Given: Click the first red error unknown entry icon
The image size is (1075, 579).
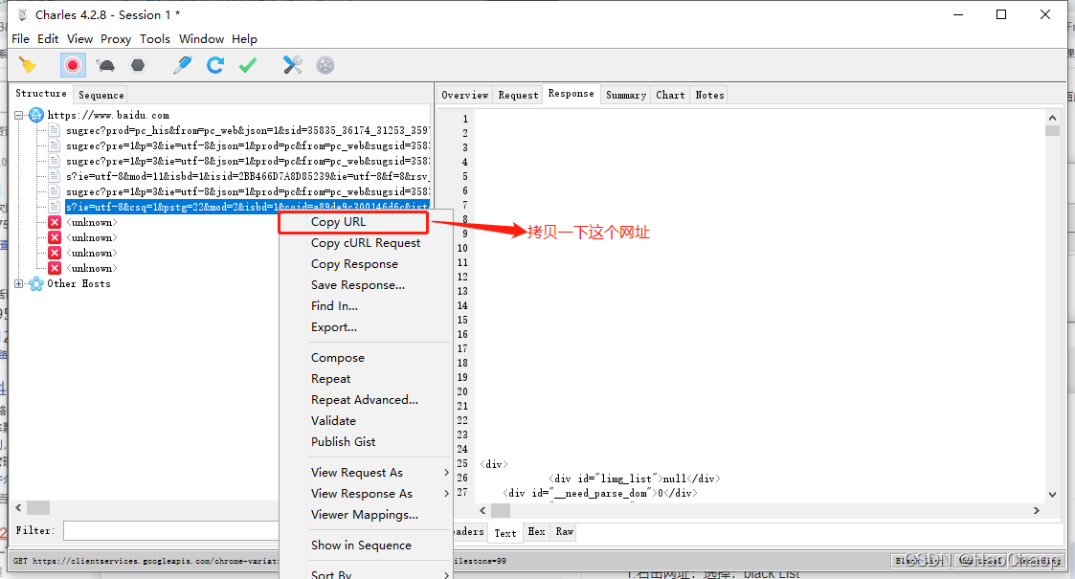Looking at the screenshot, I should (55, 222).
